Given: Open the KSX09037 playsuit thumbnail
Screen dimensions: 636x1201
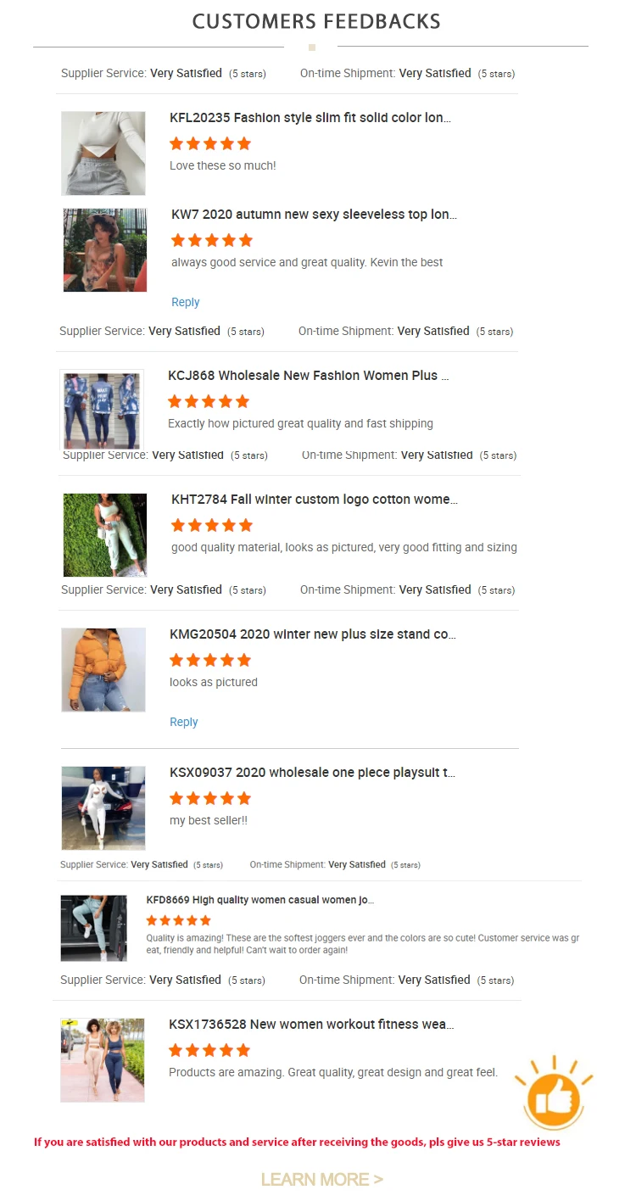Looking at the screenshot, I should 103,808.
